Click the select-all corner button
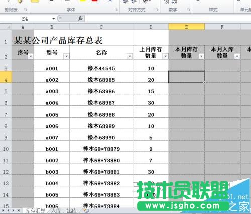This screenshot has width=251, height=214. [x=6, y=27]
